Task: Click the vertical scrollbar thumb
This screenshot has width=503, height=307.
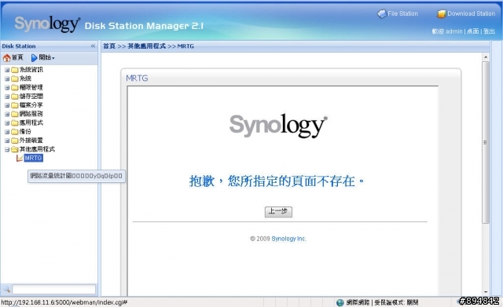Action: click(486, 143)
